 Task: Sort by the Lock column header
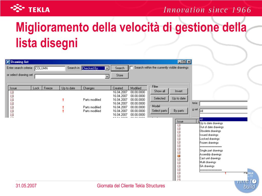[37, 88]
